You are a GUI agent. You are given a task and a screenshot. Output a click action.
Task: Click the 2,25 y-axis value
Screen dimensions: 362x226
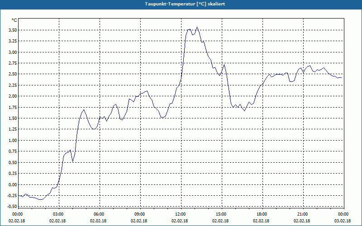(x=13, y=85)
